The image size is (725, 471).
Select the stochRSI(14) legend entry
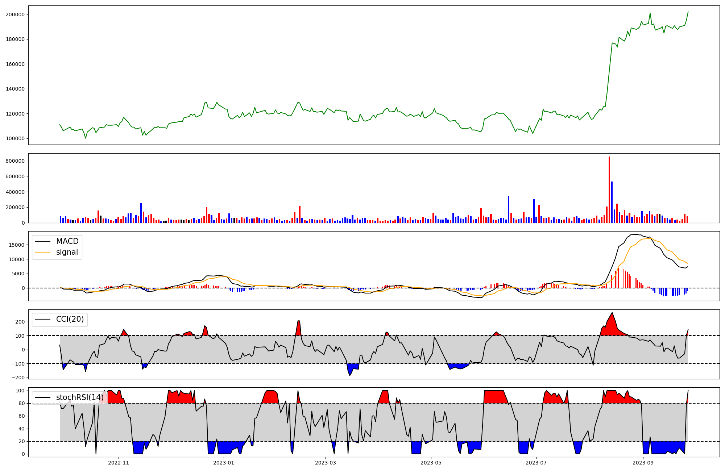coord(79,397)
